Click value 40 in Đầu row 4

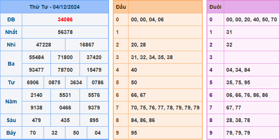[134, 70]
